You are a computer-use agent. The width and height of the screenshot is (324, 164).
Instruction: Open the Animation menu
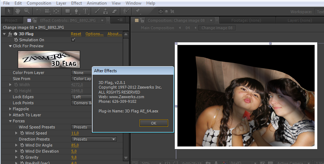tap(96, 3)
